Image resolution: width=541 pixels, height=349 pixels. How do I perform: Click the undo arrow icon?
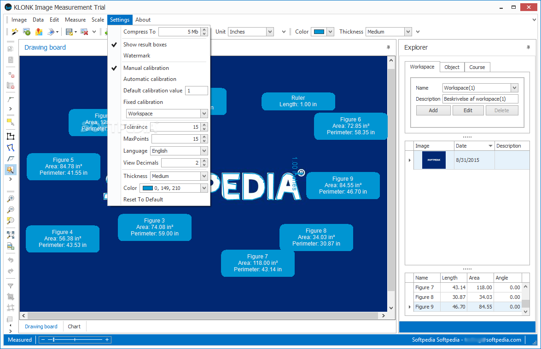click(11, 260)
